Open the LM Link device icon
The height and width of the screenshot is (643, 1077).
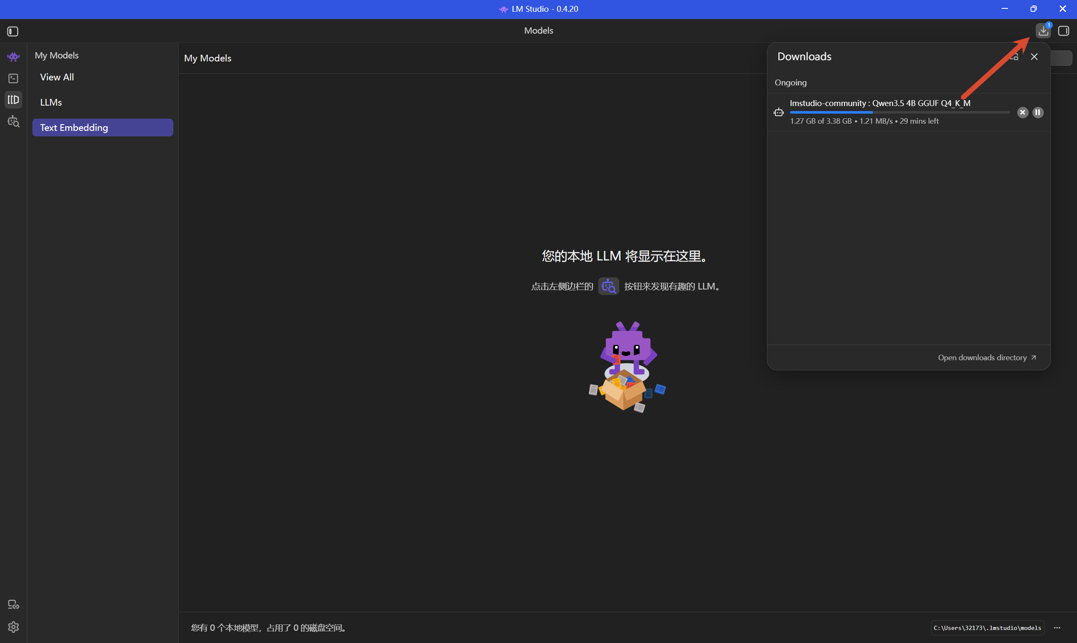[13, 604]
